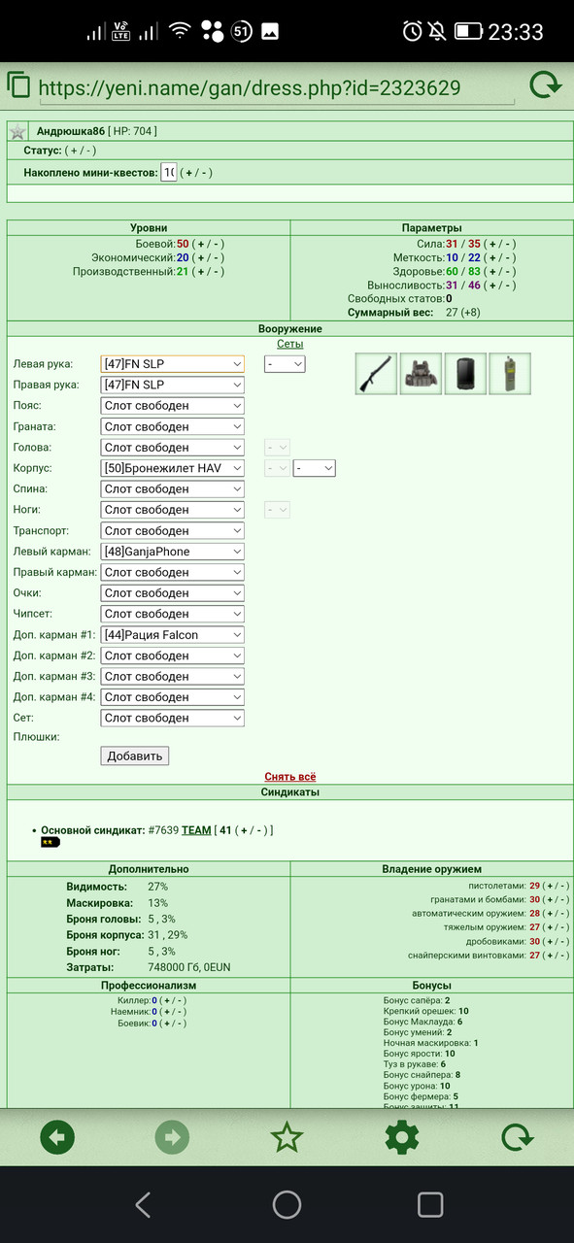This screenshot has height=1243, width=574.
Task: Click plus on автоматическим оружием skill
Action: 550,913
